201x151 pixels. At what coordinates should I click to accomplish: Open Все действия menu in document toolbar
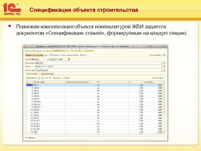(x=155, y=55)
